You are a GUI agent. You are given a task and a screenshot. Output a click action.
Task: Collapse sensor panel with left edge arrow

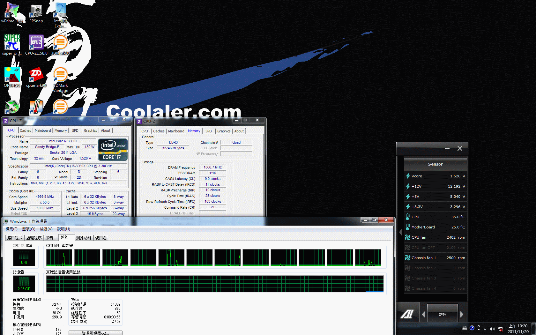400,232
